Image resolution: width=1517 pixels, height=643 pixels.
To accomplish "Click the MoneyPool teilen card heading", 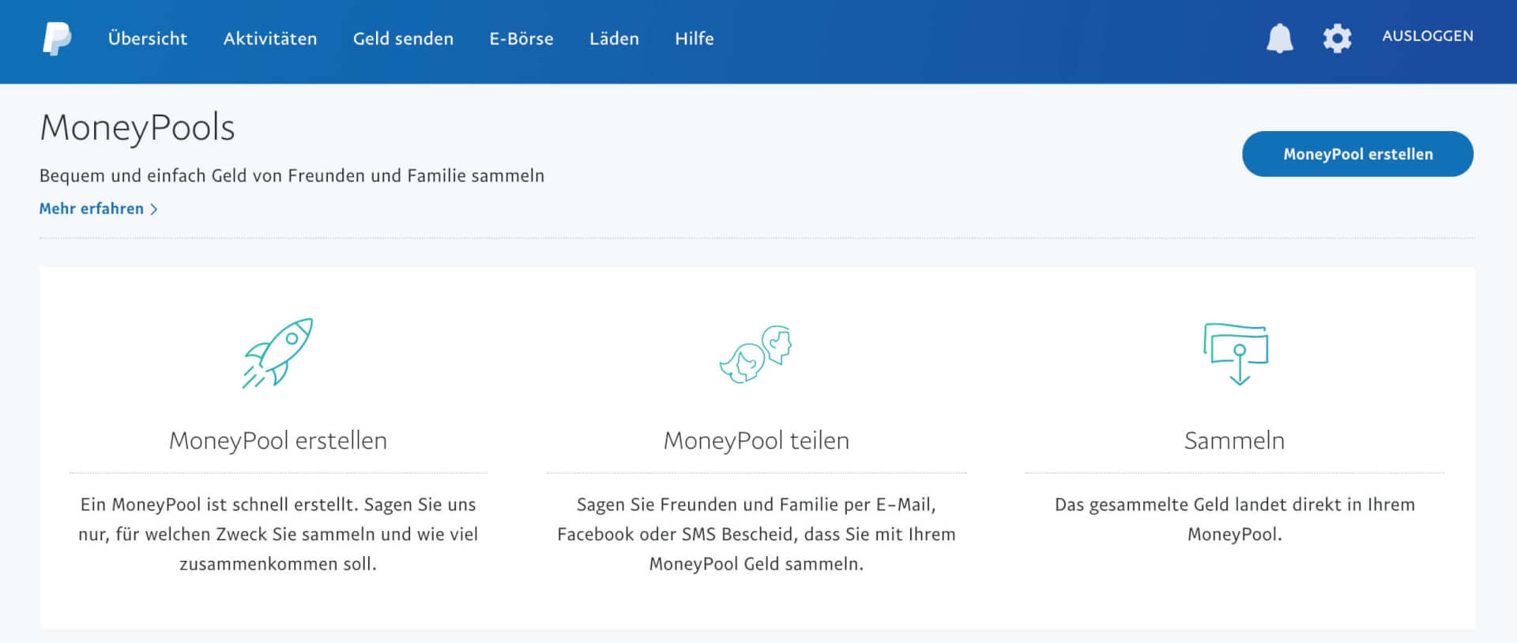I will click(x=756, y=440).
